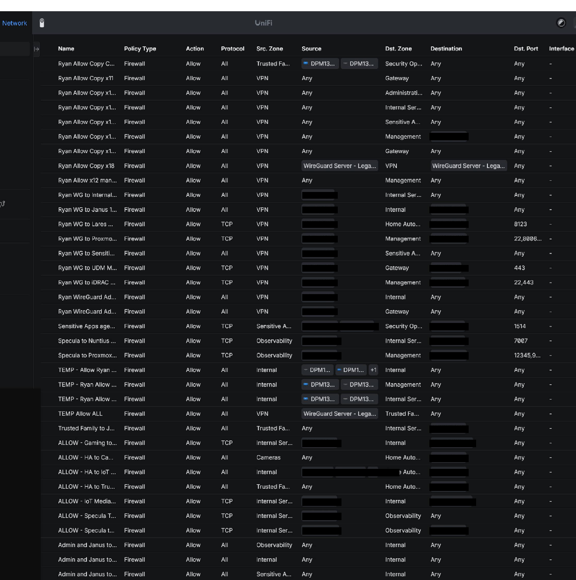Viewport: 576px width, 580px height.
Task: Click the round icon at top right
Action: tap(561, 23)
